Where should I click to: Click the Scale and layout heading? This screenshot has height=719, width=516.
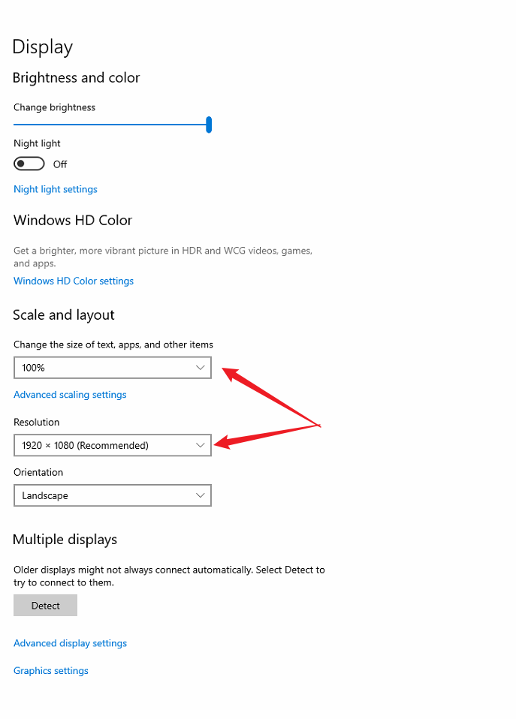[64, 315]
